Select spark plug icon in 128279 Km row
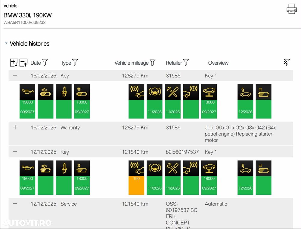Screen dimensions: 301x229 [x=64, y=92]
